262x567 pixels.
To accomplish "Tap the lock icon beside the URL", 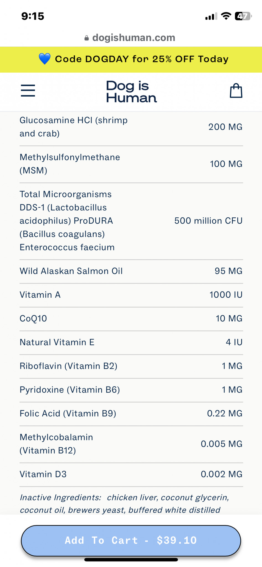I will coord(87,38).
